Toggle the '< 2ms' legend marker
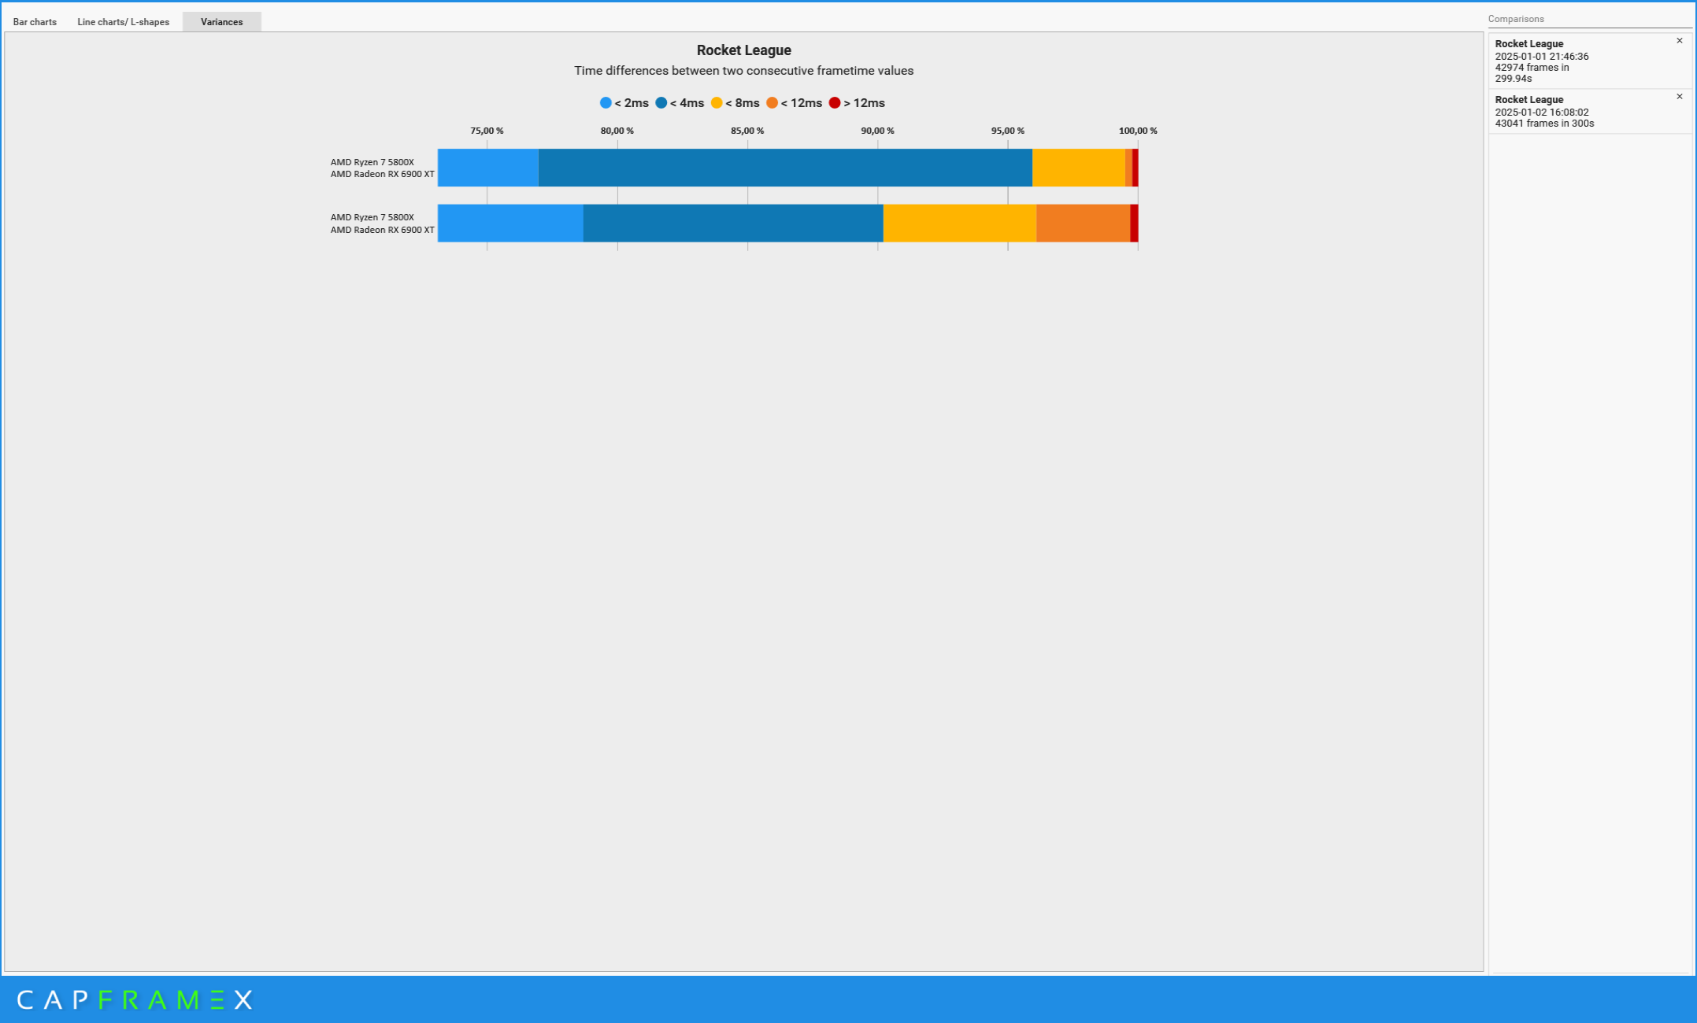This screenshot has width=1697, height=1023. pos(606,103)
